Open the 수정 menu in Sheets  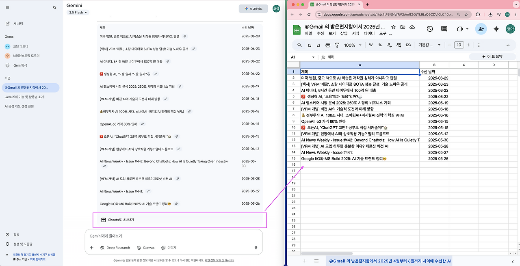pos(320,33)
